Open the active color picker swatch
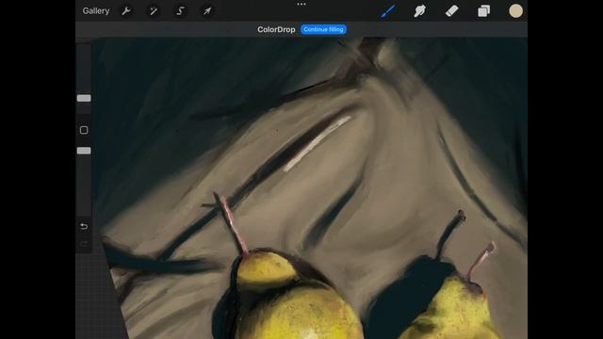 point(515,11)
